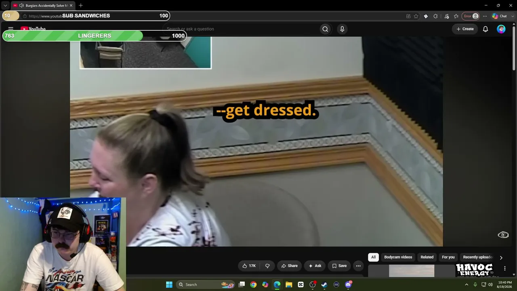Viewport: 517px width, 291px height.
Task: Open the tab search dropdown chevron
Action: click(x=5, y=5)
